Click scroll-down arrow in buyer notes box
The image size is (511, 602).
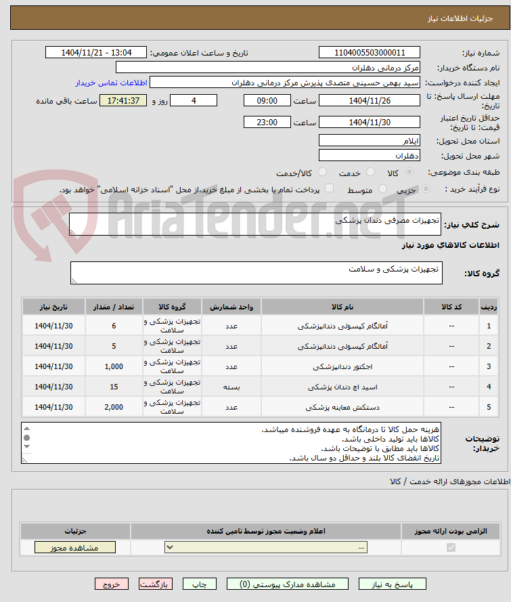(26, 446)
